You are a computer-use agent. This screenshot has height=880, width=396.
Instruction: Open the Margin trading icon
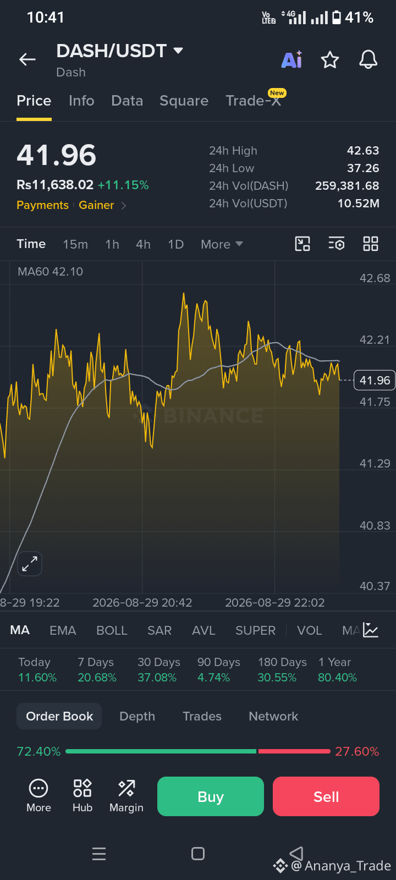[127, 796]
